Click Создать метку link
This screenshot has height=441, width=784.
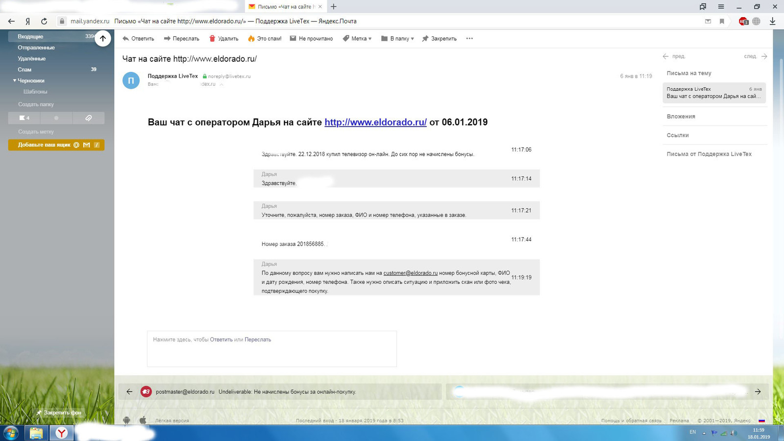click(x=36, y=132)
